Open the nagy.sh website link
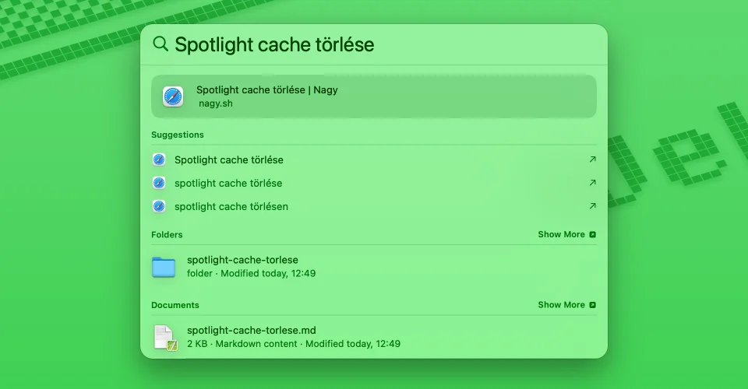The height and width of the screenshot is (389, 748). pos(215,103)
